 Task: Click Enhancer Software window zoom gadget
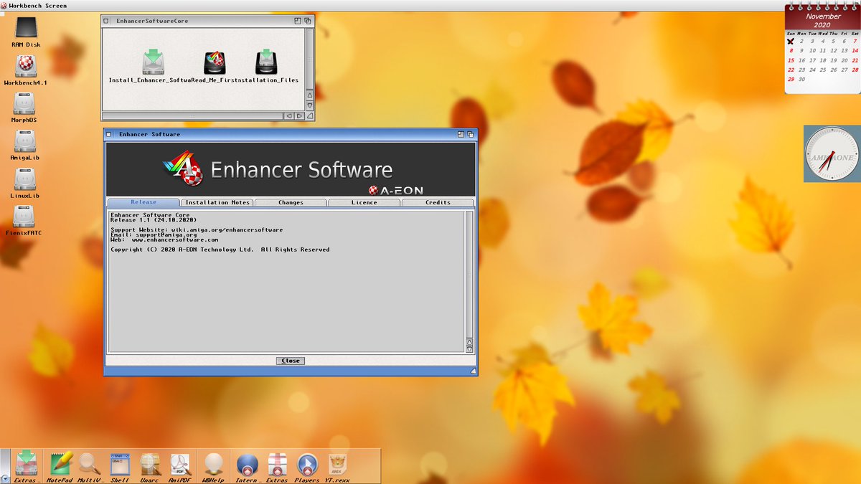461,134
